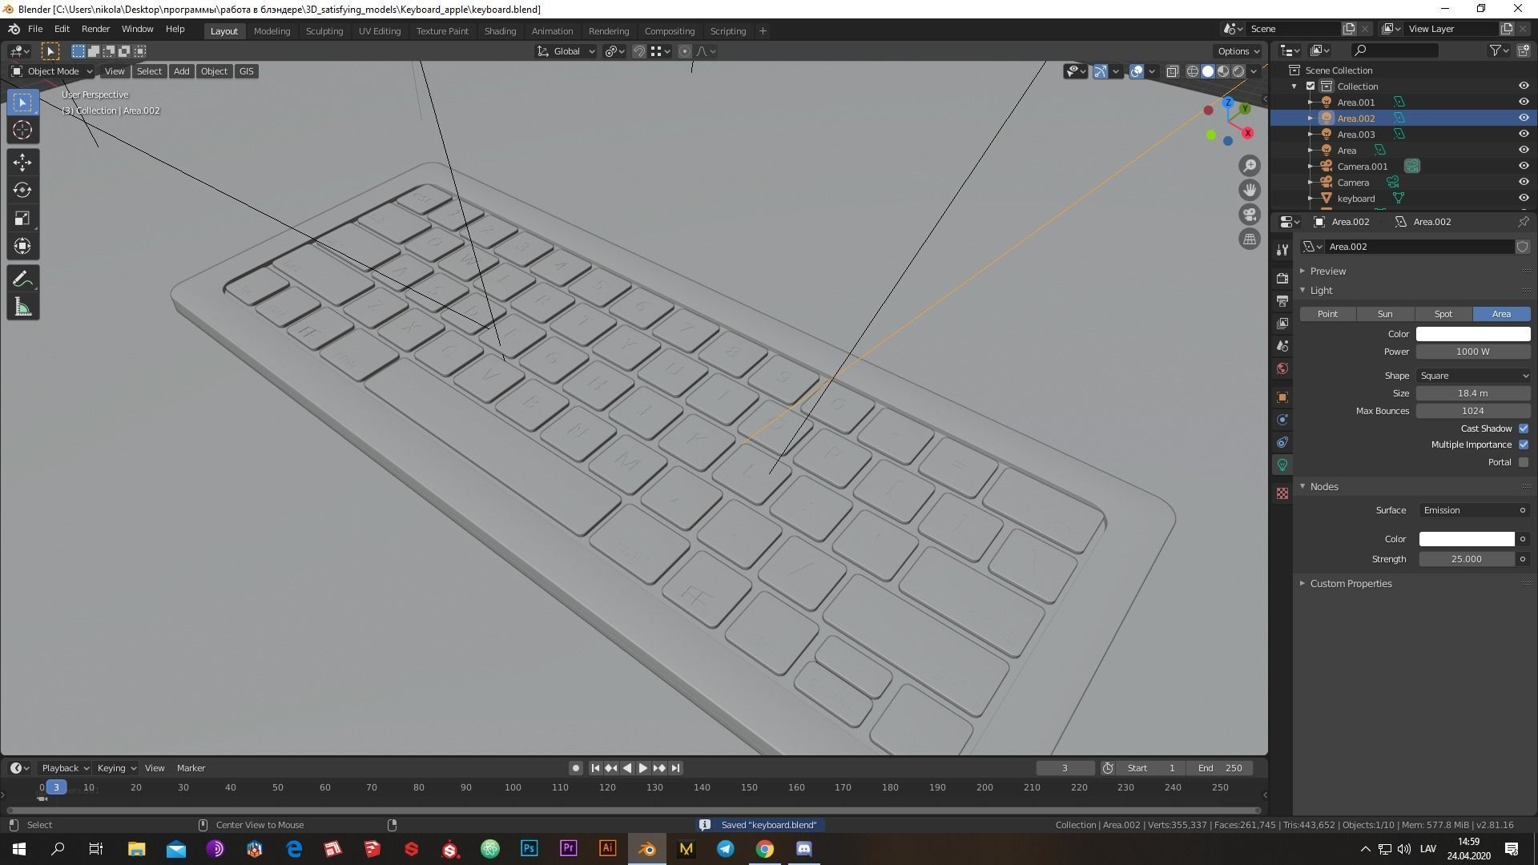This screenshot has width=1538, height=865.
Task: Hide Area.001 light in outliner
Action: tap(1524, 102)
